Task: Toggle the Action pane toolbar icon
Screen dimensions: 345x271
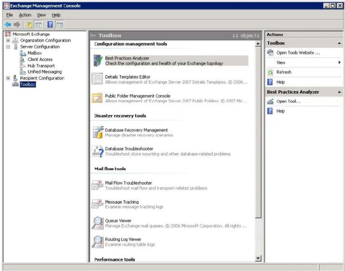Action: pyautogui.click(x=60, y=24)
